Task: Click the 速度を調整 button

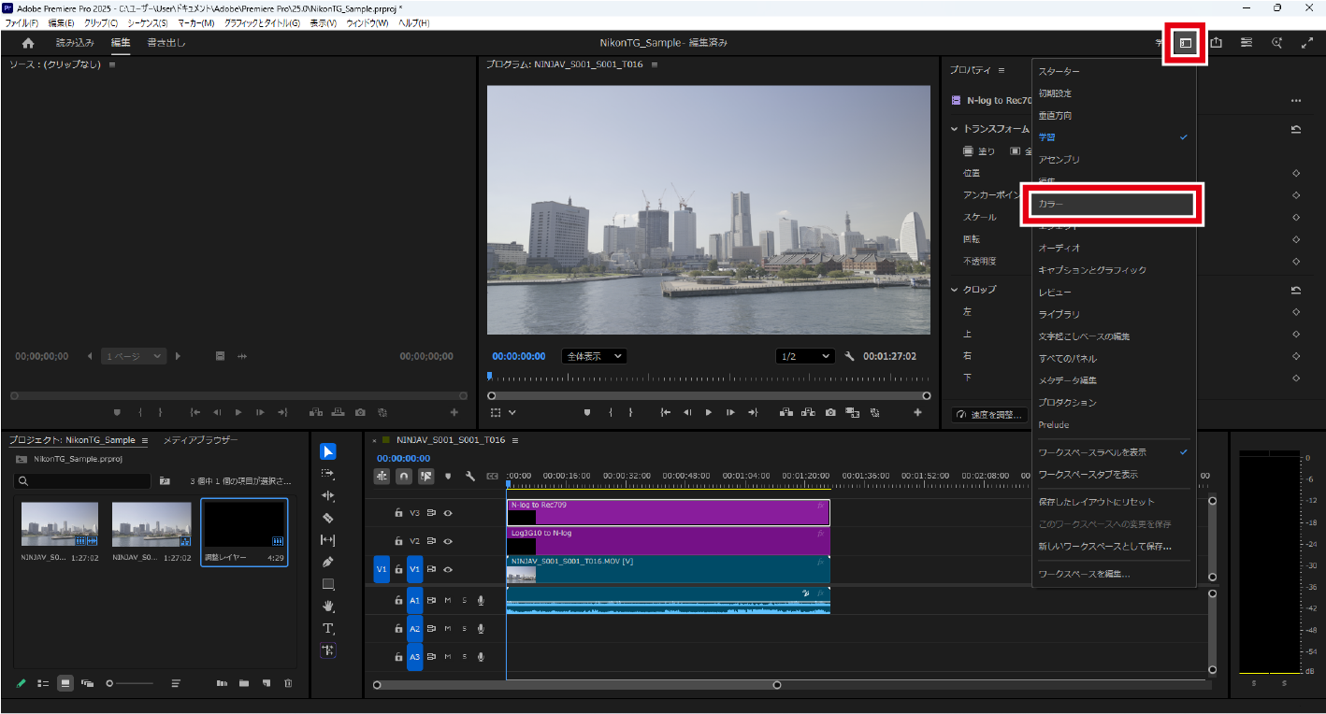Action: coord(990,415)
